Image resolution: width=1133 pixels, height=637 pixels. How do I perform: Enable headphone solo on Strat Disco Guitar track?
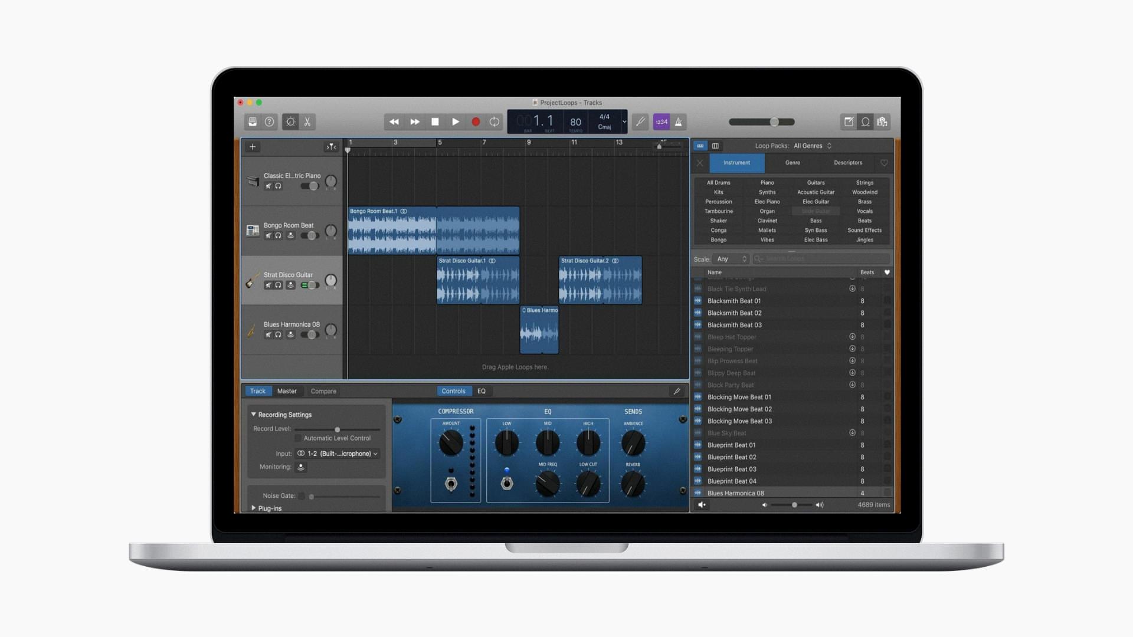point(278,285)
